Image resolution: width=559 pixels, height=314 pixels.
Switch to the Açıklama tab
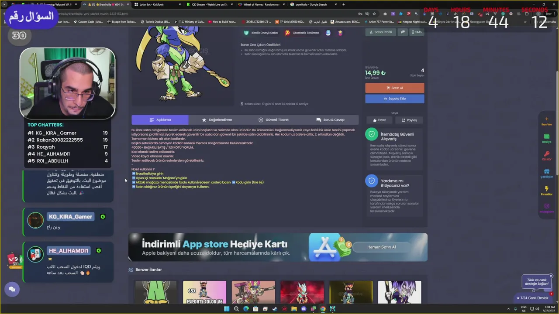[x=160, y=119]
